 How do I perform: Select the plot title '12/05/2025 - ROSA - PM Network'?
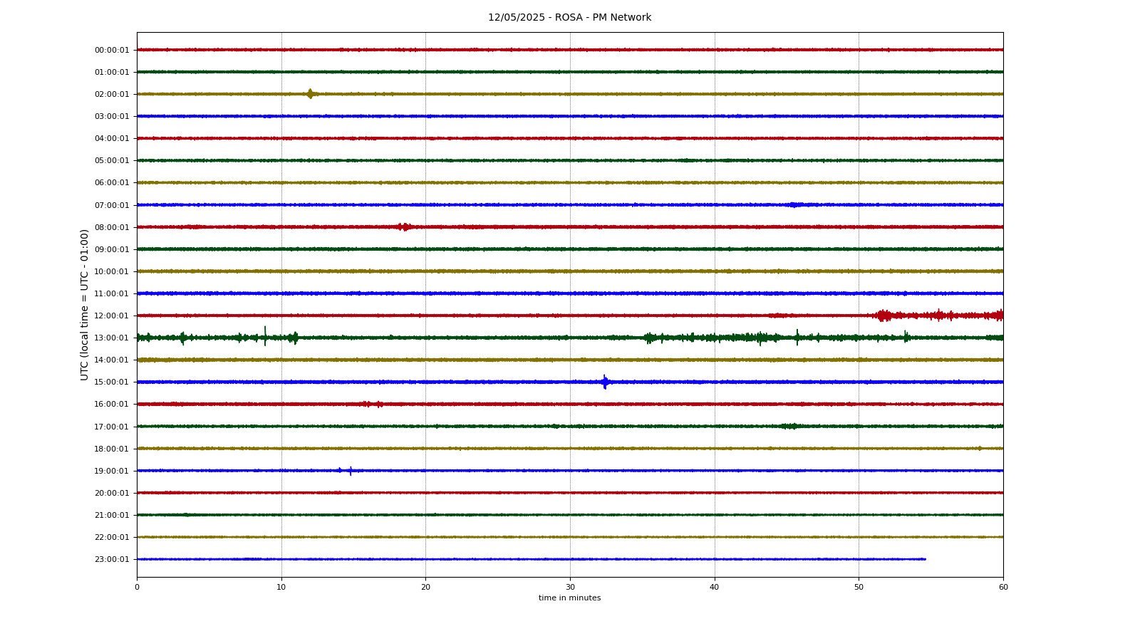click(x=569, y=18)
